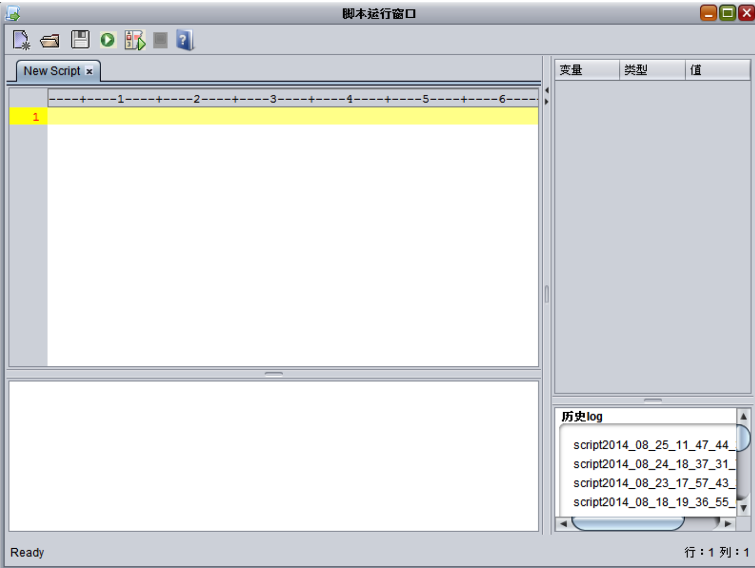The image size is (755, 568).
Task: Open log script2014_08_25_11_47_44
Action: tap(654, 445)
